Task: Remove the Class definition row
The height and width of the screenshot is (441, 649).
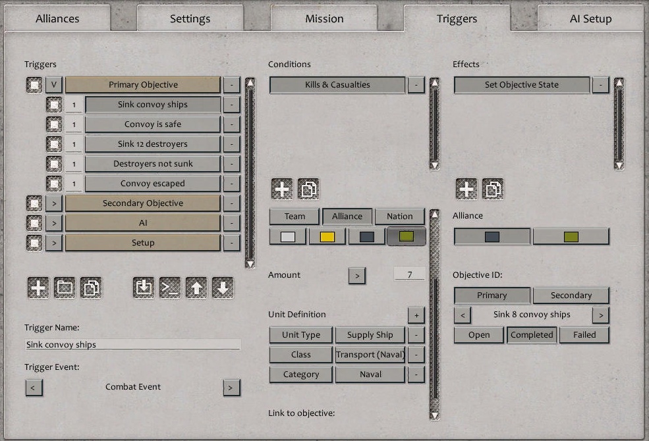Action: click(x=416, y=355)
